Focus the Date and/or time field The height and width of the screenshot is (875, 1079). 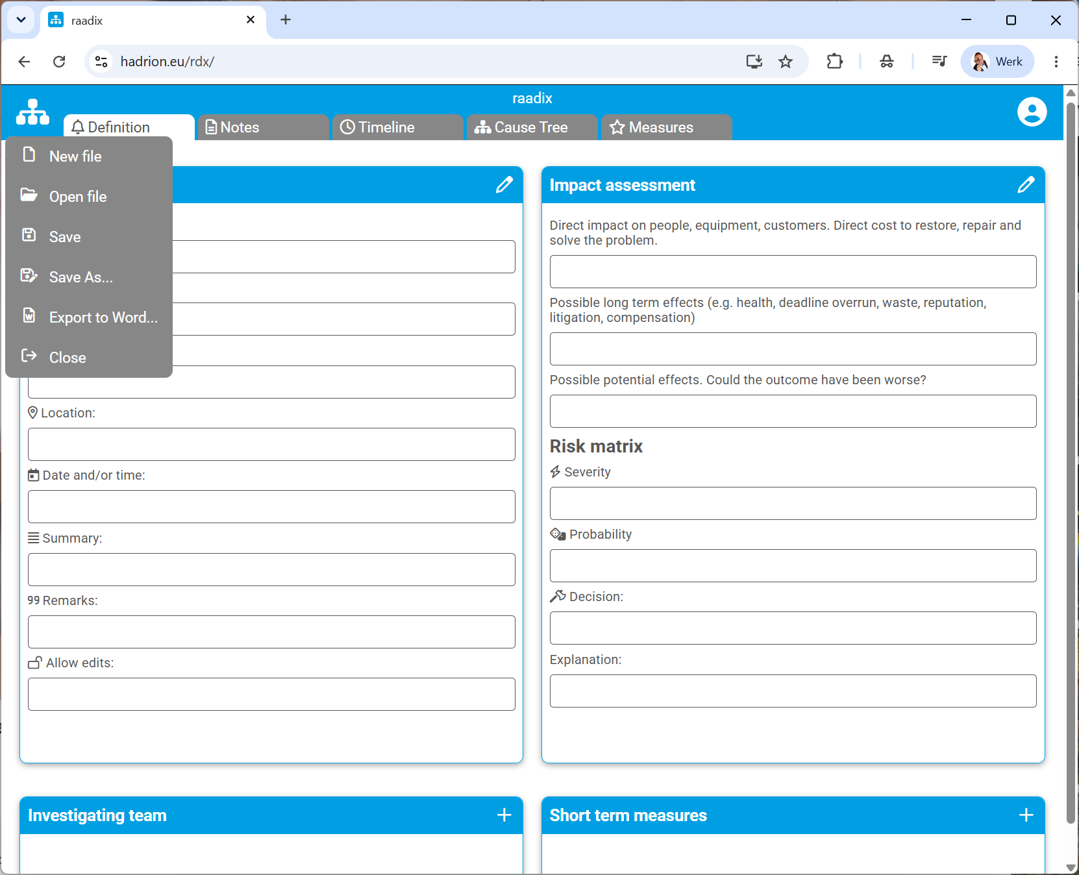click(271, 507)
